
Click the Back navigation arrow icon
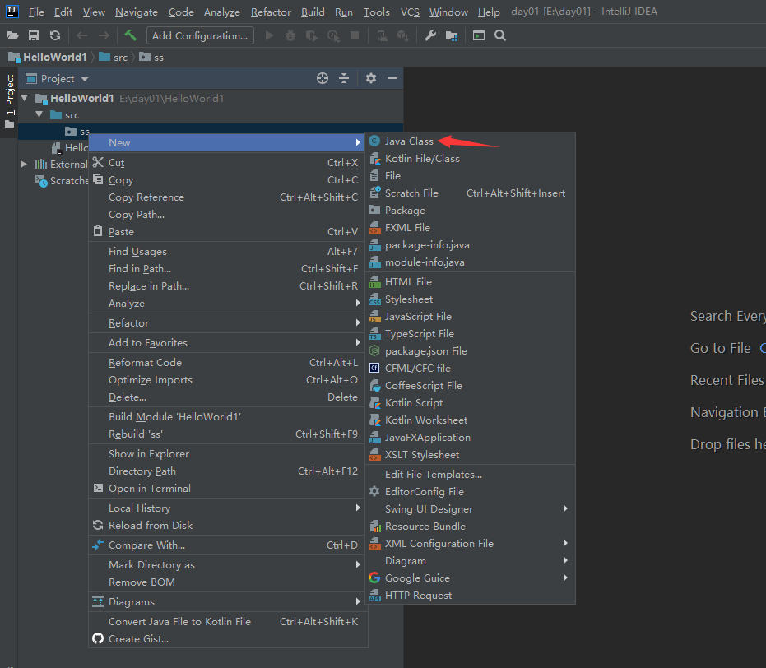[82, 35]
